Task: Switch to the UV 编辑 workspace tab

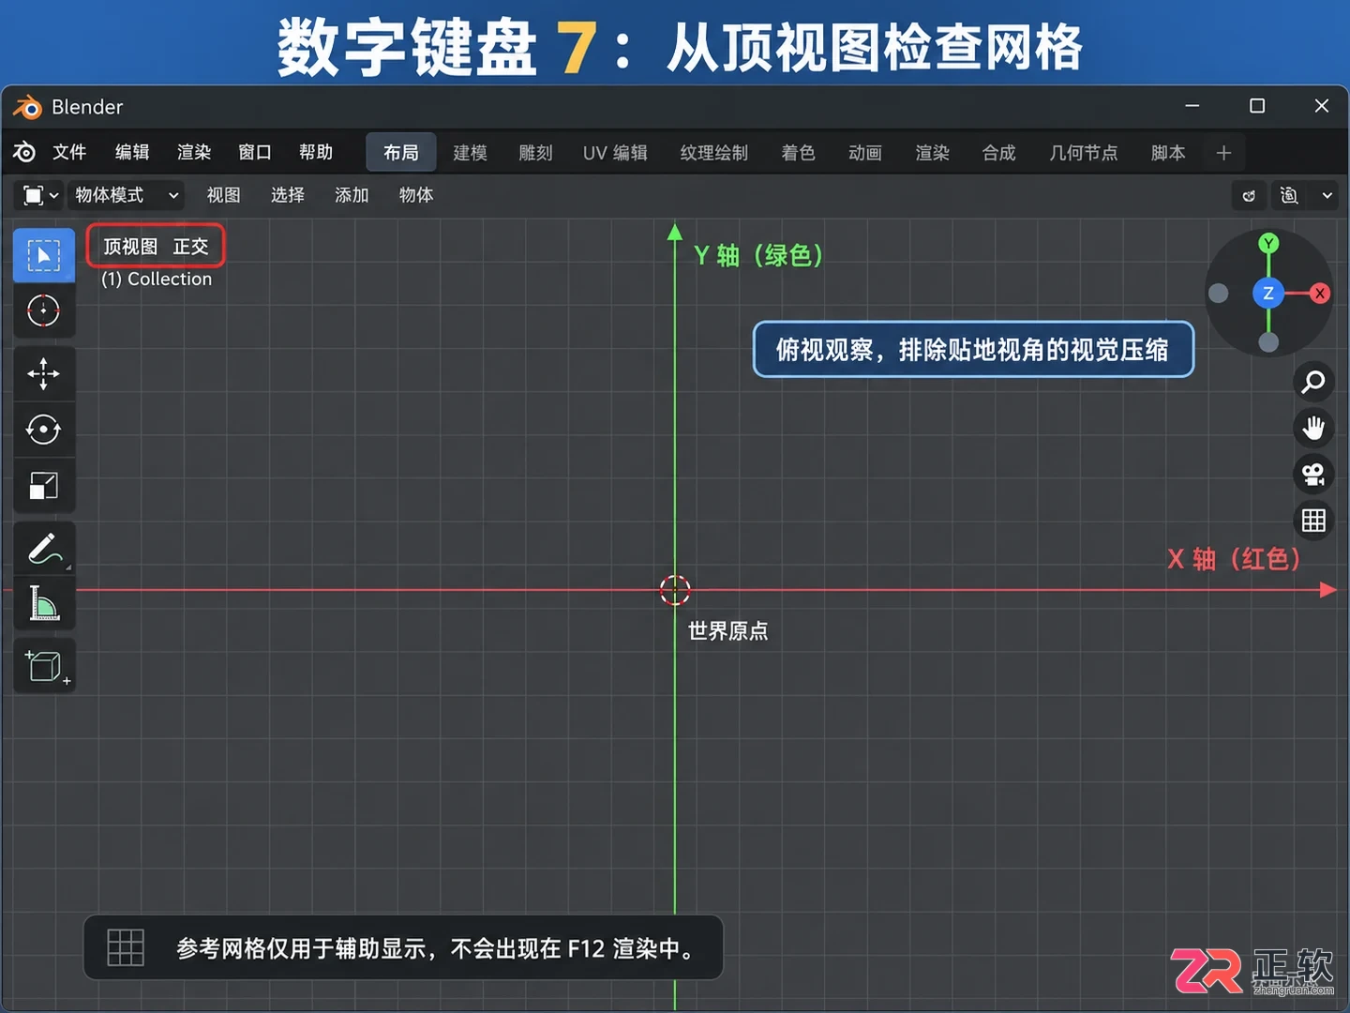Action: coord(615,153)
